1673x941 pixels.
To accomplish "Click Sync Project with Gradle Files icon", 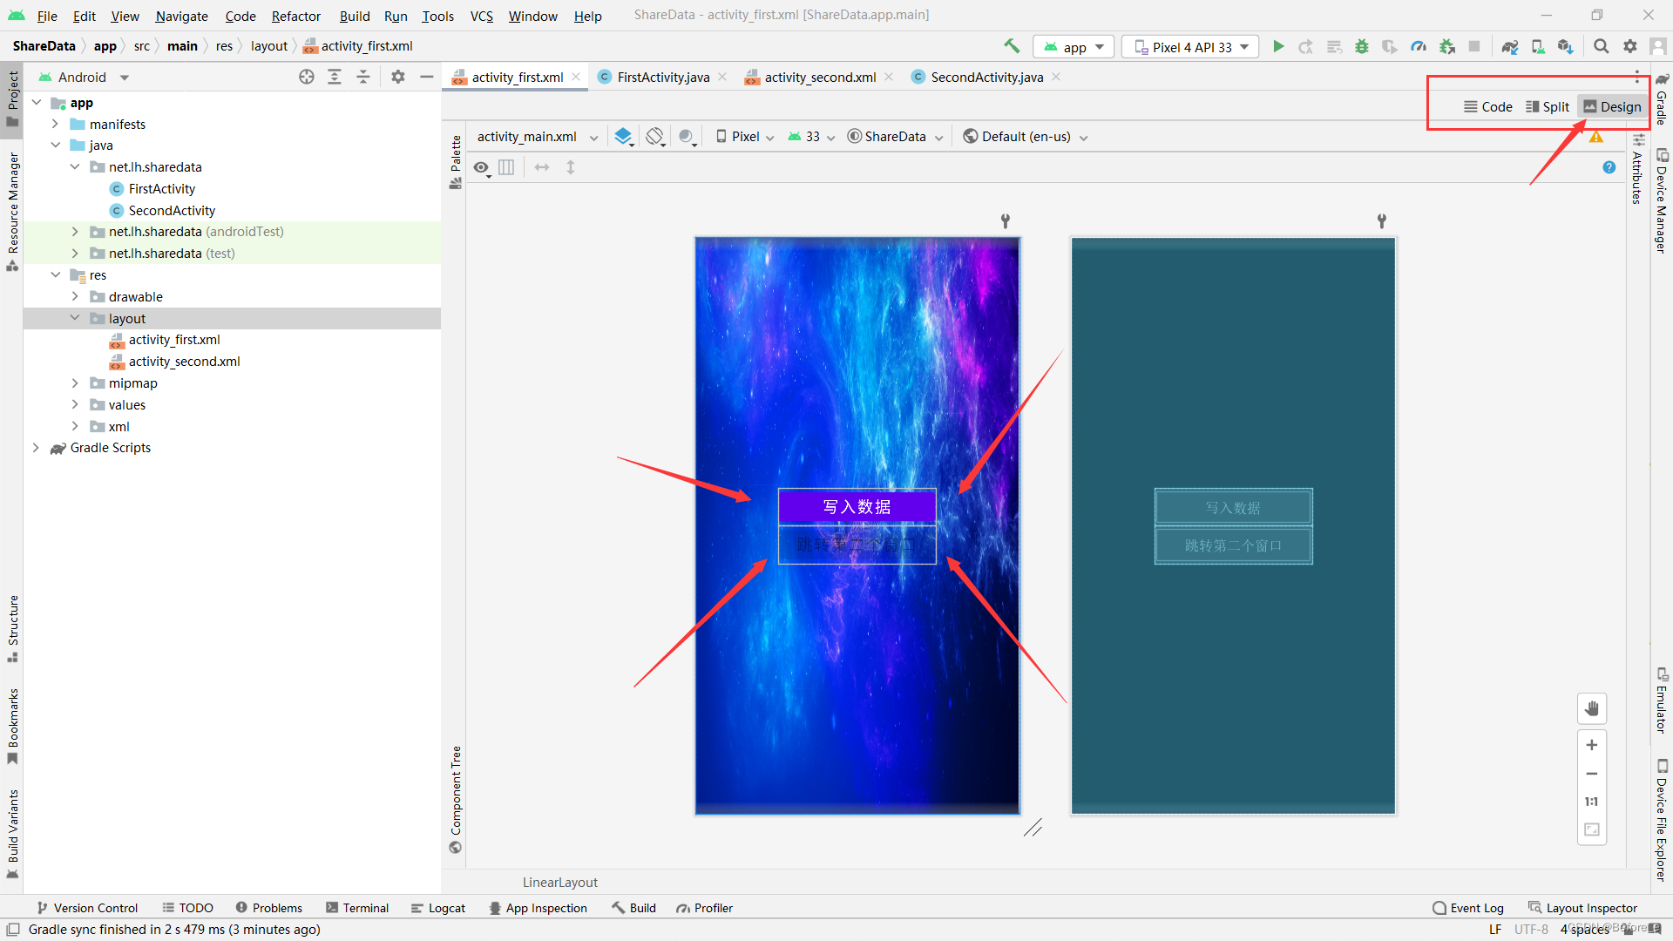I will point(1510,47).
